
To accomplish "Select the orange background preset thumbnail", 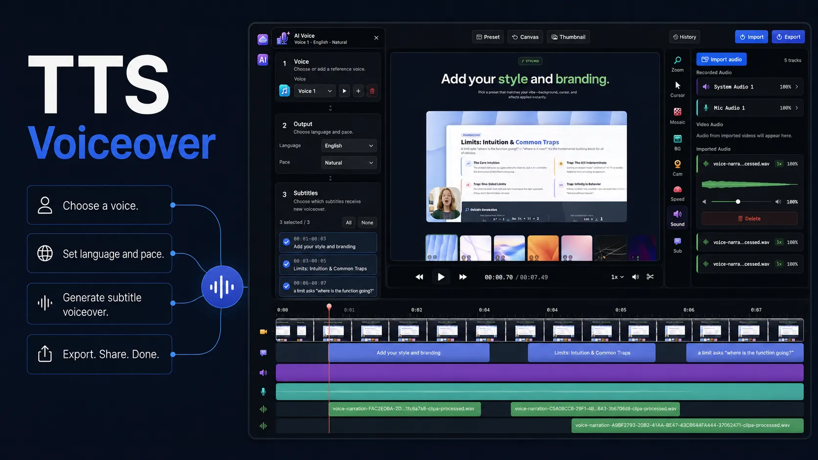I will click(x=543, y=248).
